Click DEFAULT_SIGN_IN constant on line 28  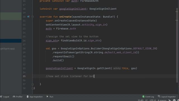pyautogui.click(x=144, y=49)
